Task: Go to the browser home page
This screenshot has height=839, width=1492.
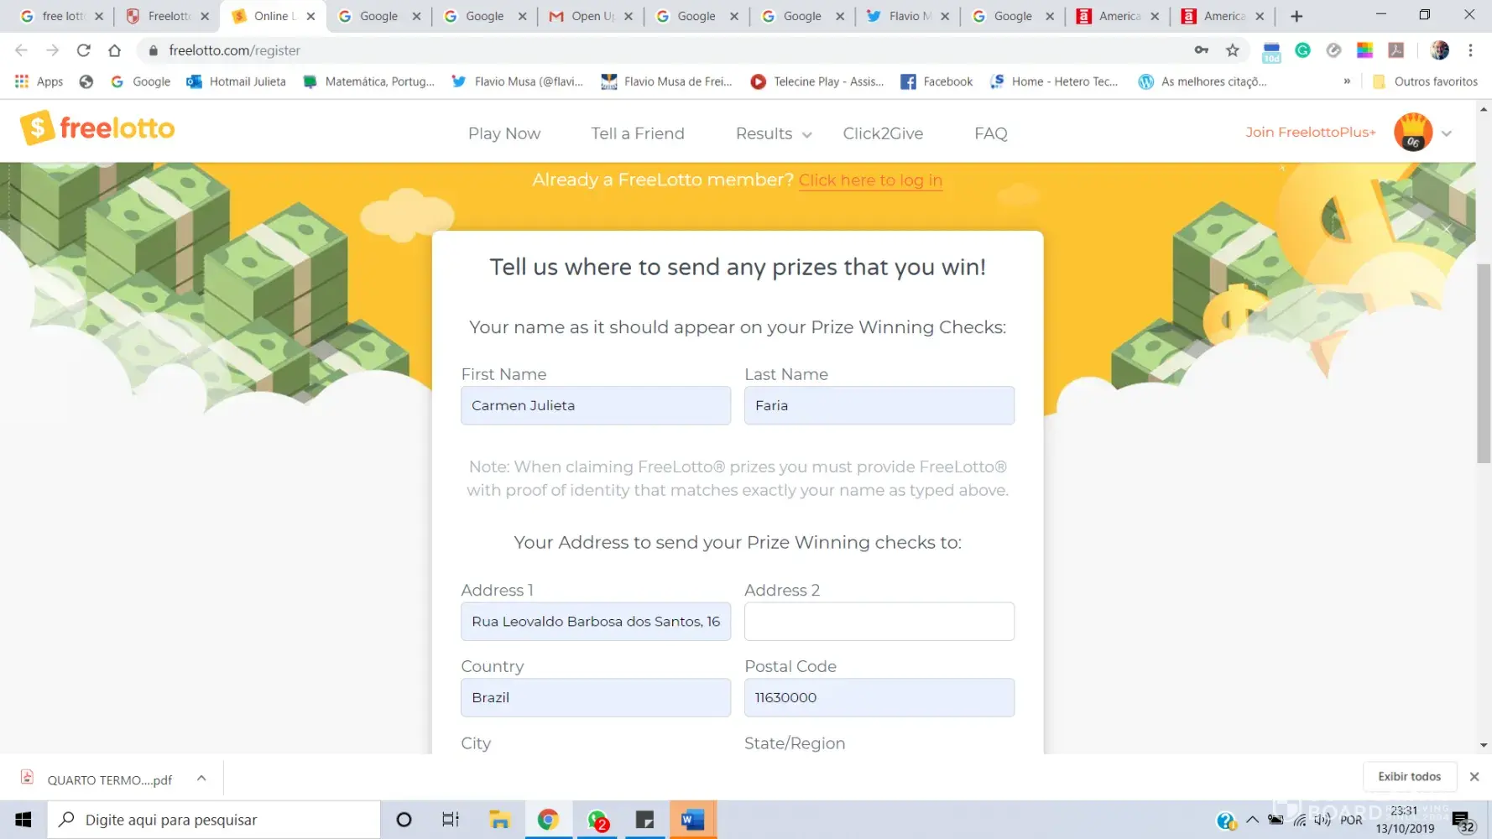Action: [115, 50]
